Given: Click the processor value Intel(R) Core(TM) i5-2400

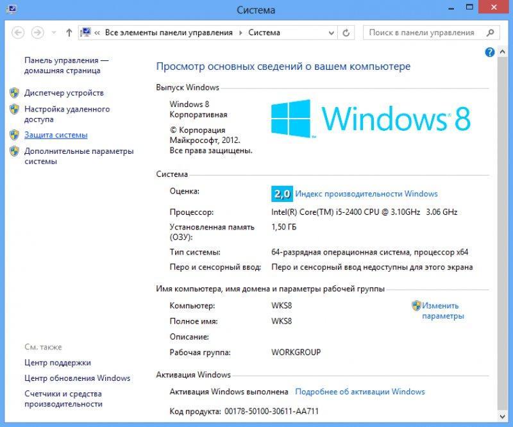Looking at the screenshot, I should click(364, 212).
